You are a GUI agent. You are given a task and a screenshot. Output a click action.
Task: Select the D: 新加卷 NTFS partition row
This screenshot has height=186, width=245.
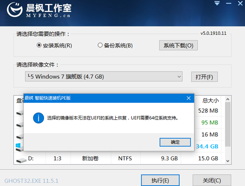[122, 158]
